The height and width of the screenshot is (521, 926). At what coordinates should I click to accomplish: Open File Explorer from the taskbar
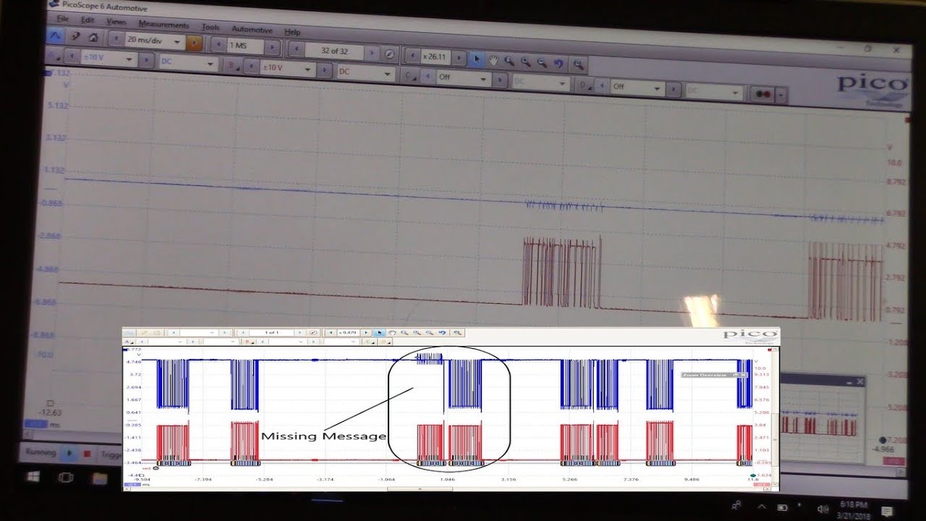pos(101,478)
